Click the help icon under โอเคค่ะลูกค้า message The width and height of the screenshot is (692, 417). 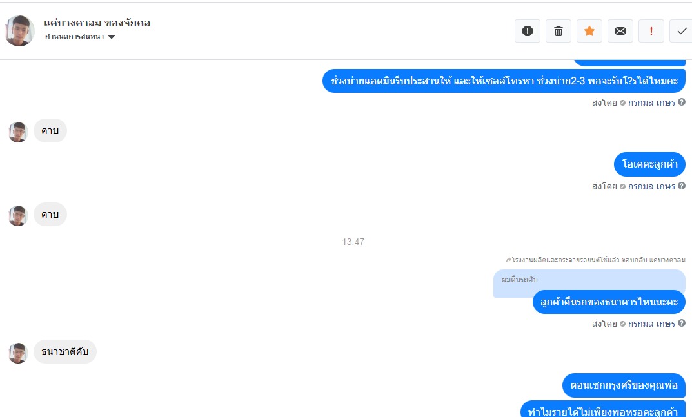(x=682, y=186)
